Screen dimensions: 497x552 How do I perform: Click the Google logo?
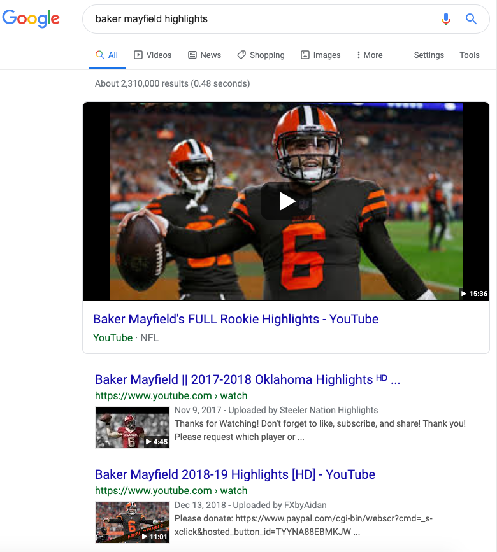[x=31, y=18]
